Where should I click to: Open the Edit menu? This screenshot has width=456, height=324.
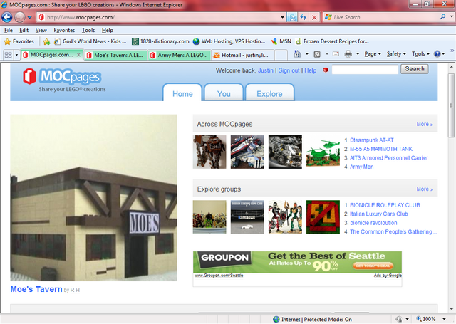[x=24, y=30]
